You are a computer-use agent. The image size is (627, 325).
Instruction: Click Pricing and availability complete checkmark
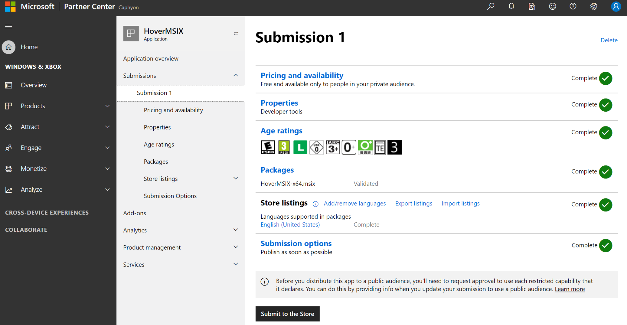pyautogui.click(x=606, y=78)
